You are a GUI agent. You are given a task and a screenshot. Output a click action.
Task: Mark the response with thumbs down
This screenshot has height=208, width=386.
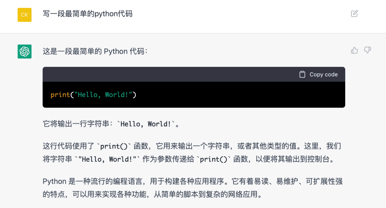pos(367,50)
